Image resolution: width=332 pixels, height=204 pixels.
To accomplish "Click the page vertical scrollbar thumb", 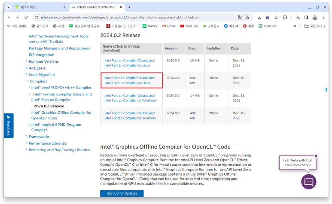I will click(326, 90).
